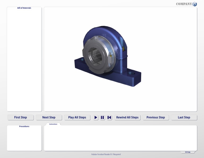This screenshot has width=204, height=158.
Task: Open the Instructions tab
Action: point(53,124)
